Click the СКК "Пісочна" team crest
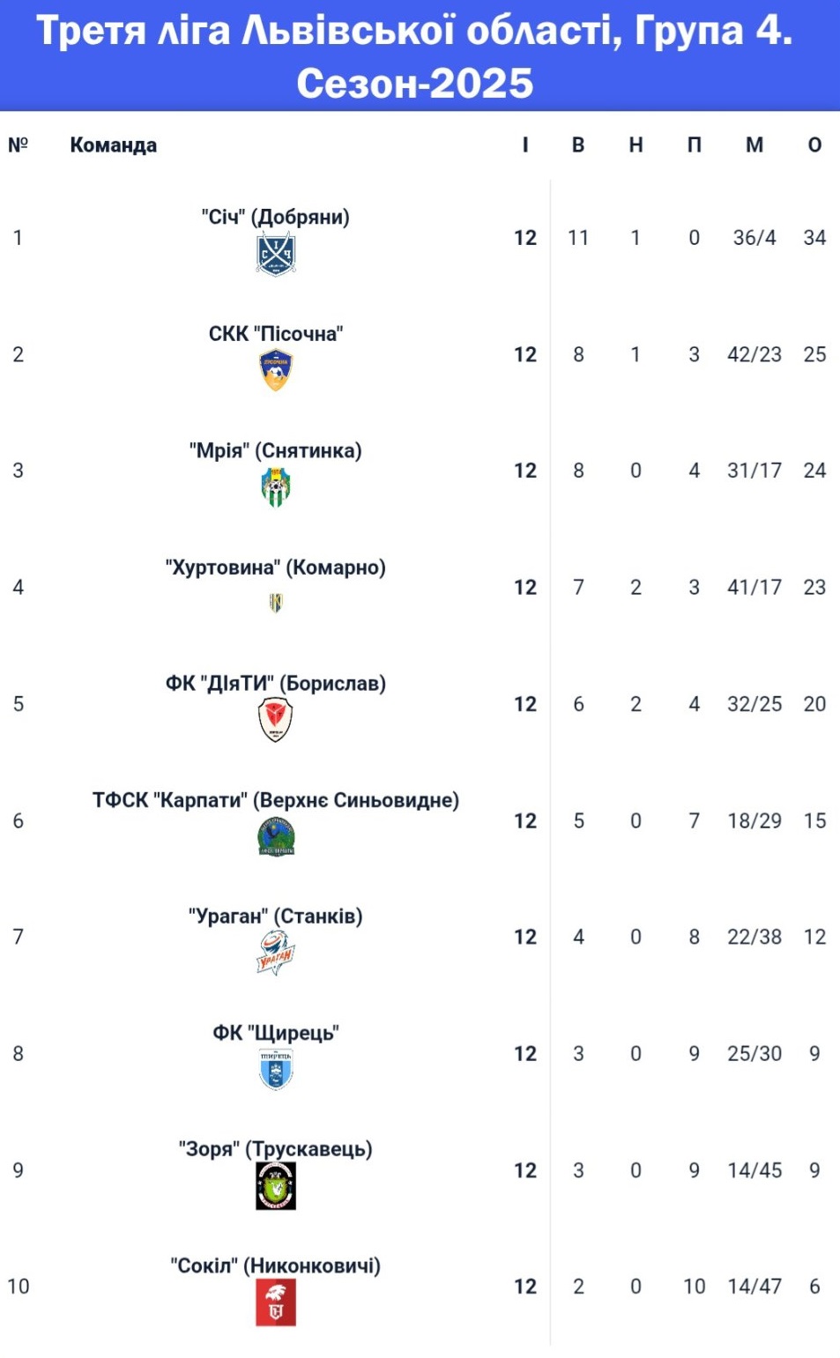 pyautogui.click(x=276, y=370)
